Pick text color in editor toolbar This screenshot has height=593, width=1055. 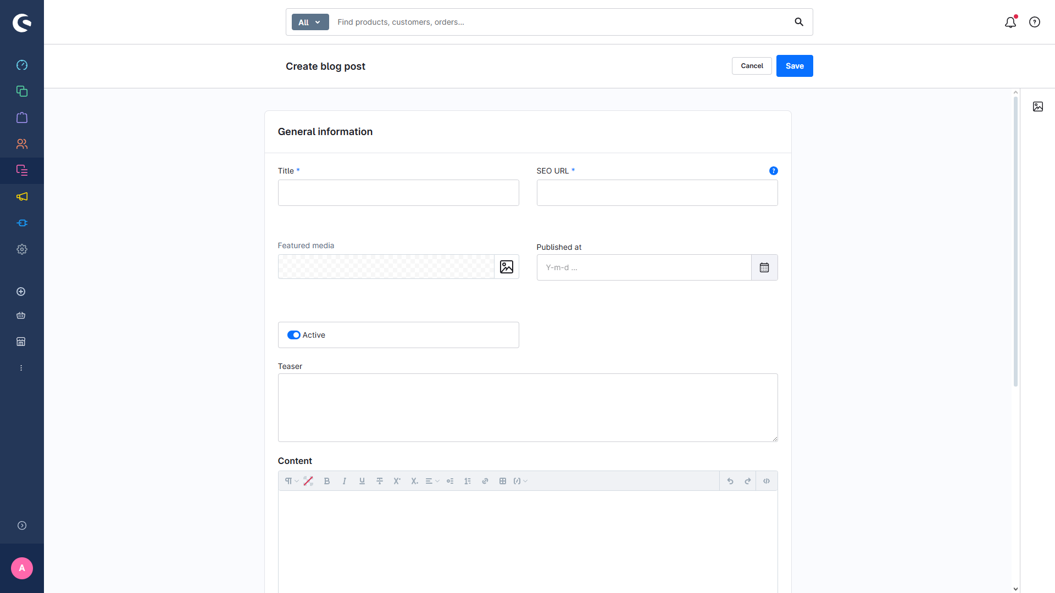coord(308,481)
